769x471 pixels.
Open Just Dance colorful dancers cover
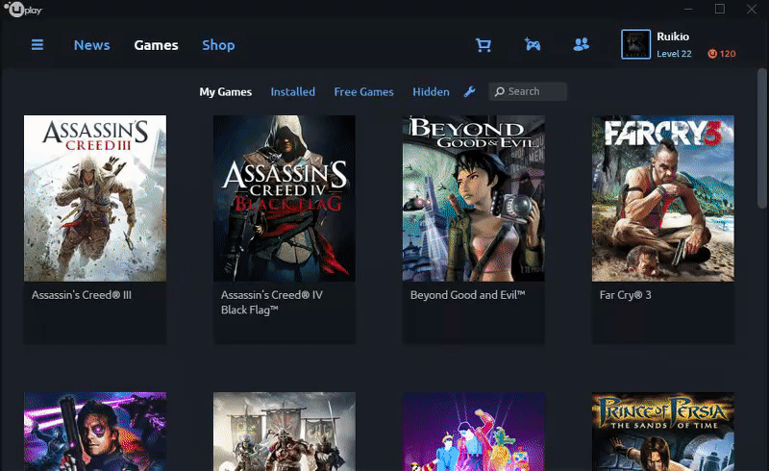[474, 432]
